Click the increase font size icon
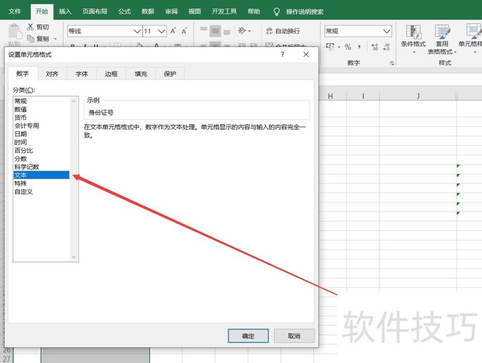Viewport: 482px width, 363px height. 174,31
